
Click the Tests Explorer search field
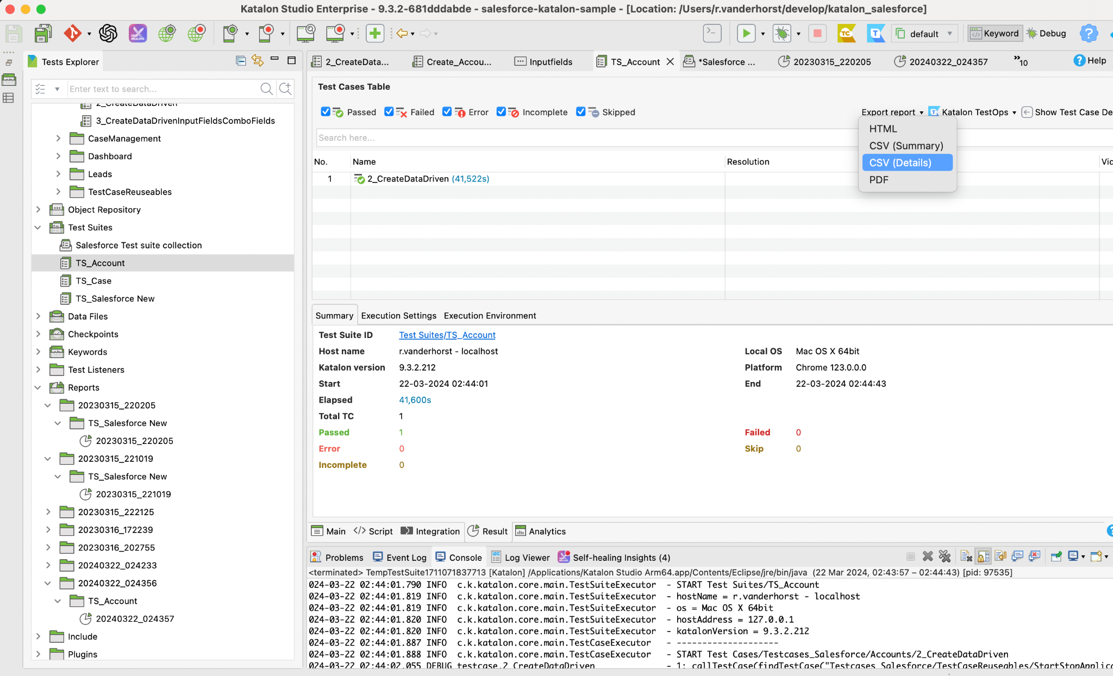point(163,89)
